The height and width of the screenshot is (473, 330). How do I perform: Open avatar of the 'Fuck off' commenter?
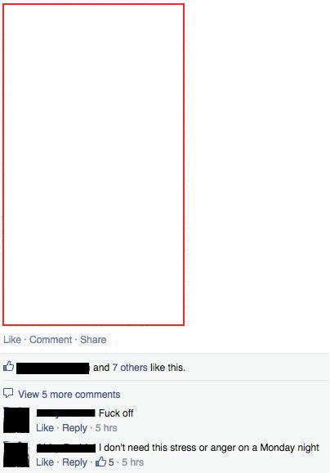click(16, 420)
